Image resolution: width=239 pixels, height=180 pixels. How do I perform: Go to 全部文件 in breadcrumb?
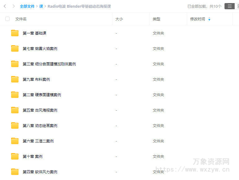[x=27, y=6]
